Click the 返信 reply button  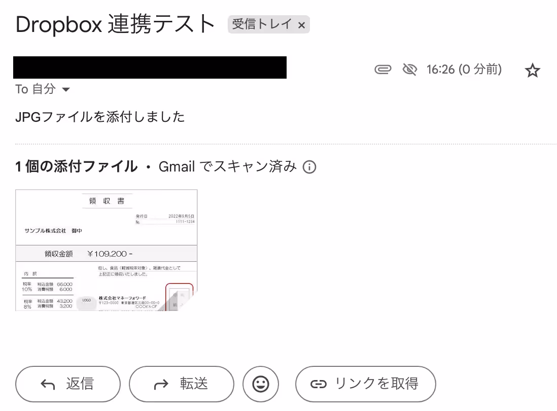(68, 384)
